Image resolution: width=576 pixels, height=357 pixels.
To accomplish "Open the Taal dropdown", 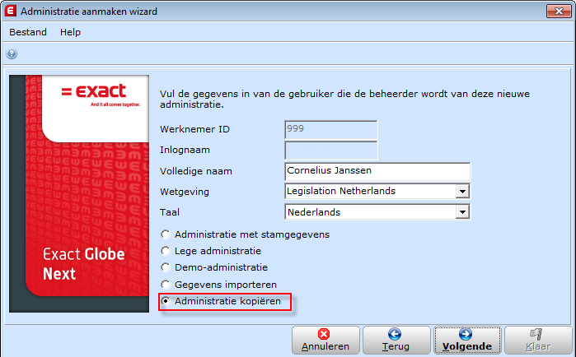I will click(x=462, y=212).
